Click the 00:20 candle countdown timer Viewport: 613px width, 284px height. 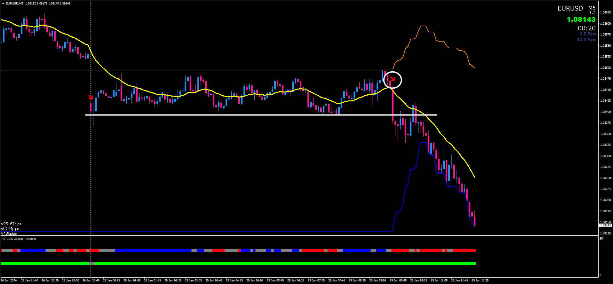coord(587,28)
